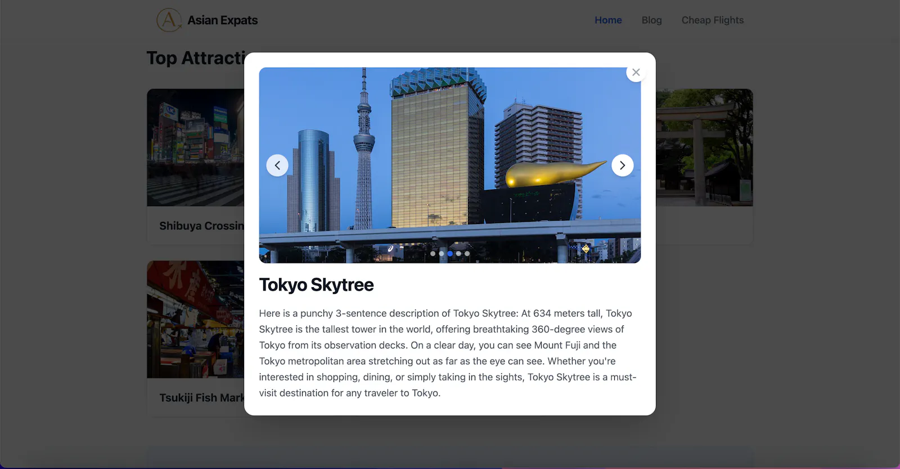Select the fourth carousel indicator dot
This screenshot has height=469, width=900.
tap(458, 253)
